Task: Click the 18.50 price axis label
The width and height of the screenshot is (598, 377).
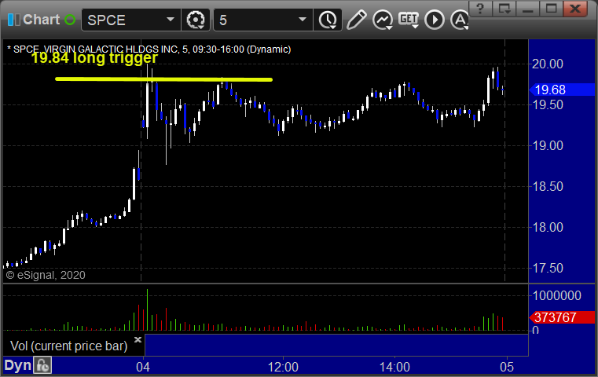Action: (548, 186)
